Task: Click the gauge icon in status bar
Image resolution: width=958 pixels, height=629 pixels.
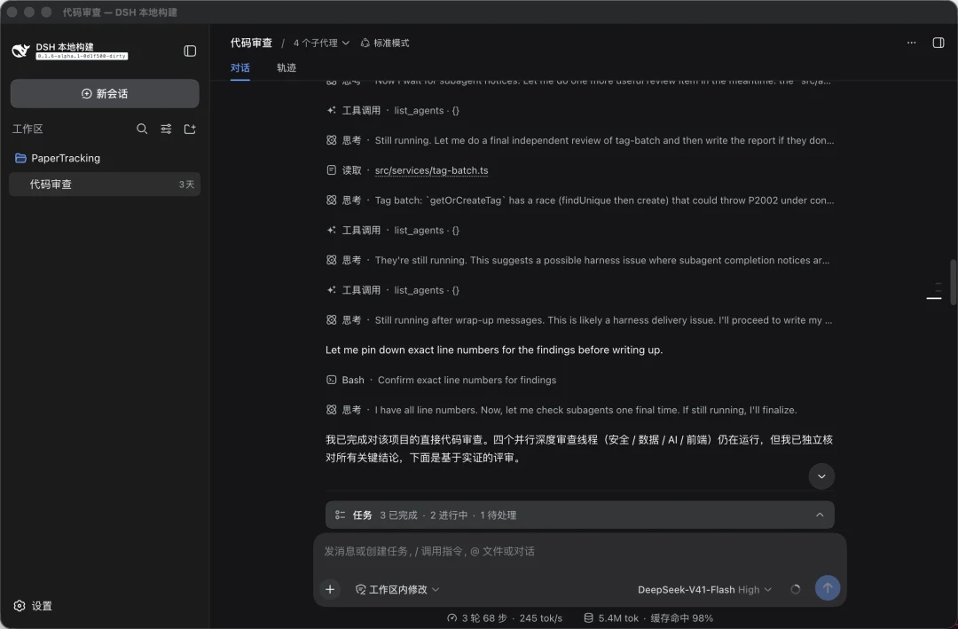Action: [x=452, y=618]
